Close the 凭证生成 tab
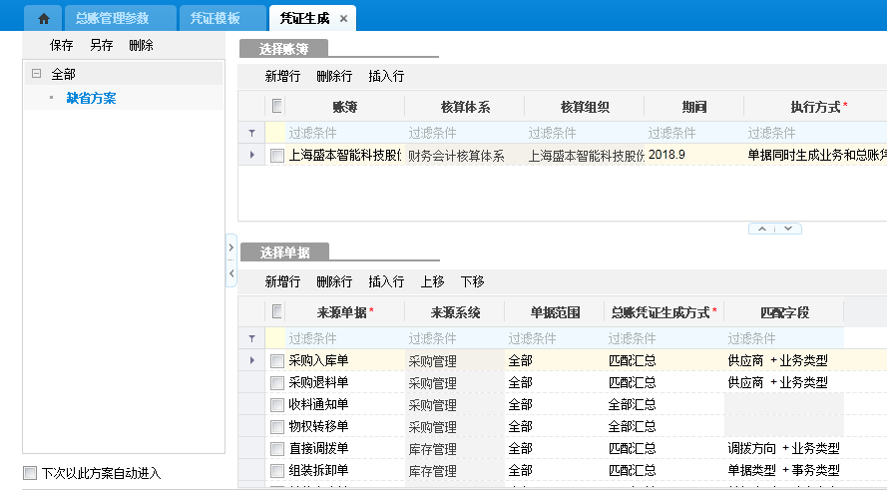This screenshot has width=887, height=490. 344,19
